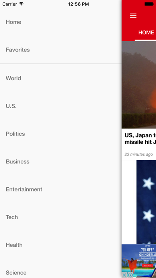Viewport: 156px width, 278px height.
Task: Open the stars flag article image
Action: [146, 202]
